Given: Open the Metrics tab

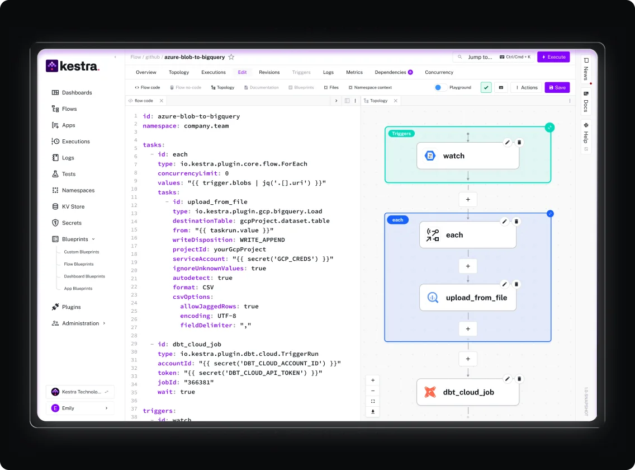Looking at the screenshot, I should (x=354, y=72).
